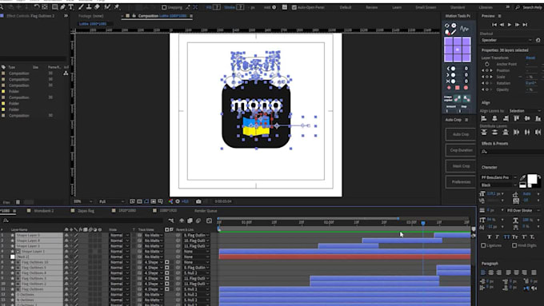Click reset icon beside Spacebar shortcut
Screen dimensions: 544x306
coord(538,40)
